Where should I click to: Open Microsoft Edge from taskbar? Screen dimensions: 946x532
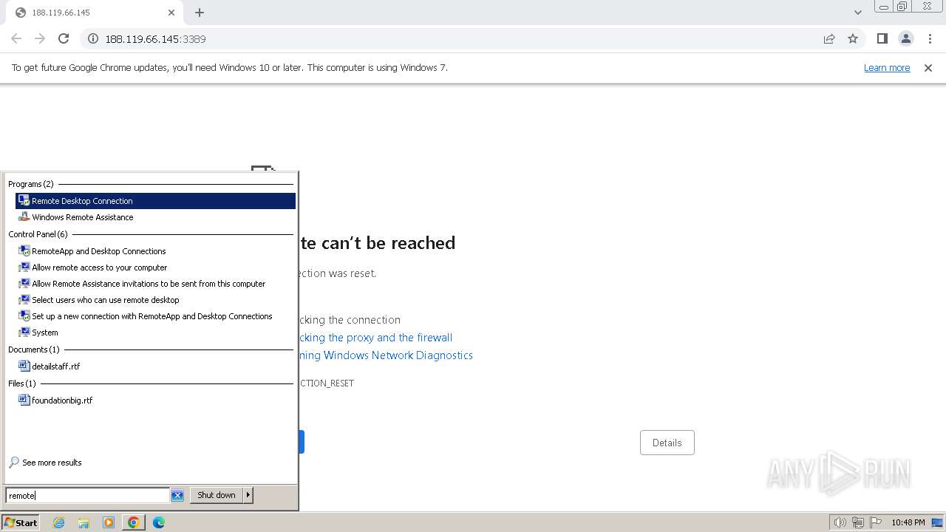point(159,522)
